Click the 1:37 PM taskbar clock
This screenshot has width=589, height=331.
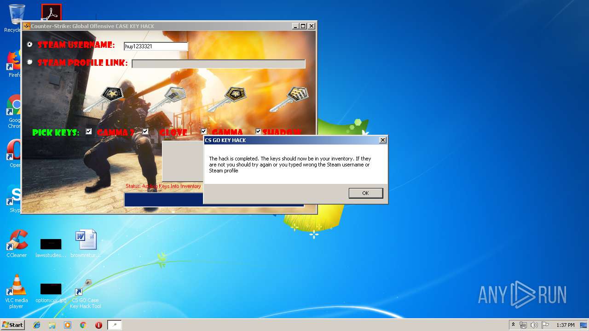565,325
